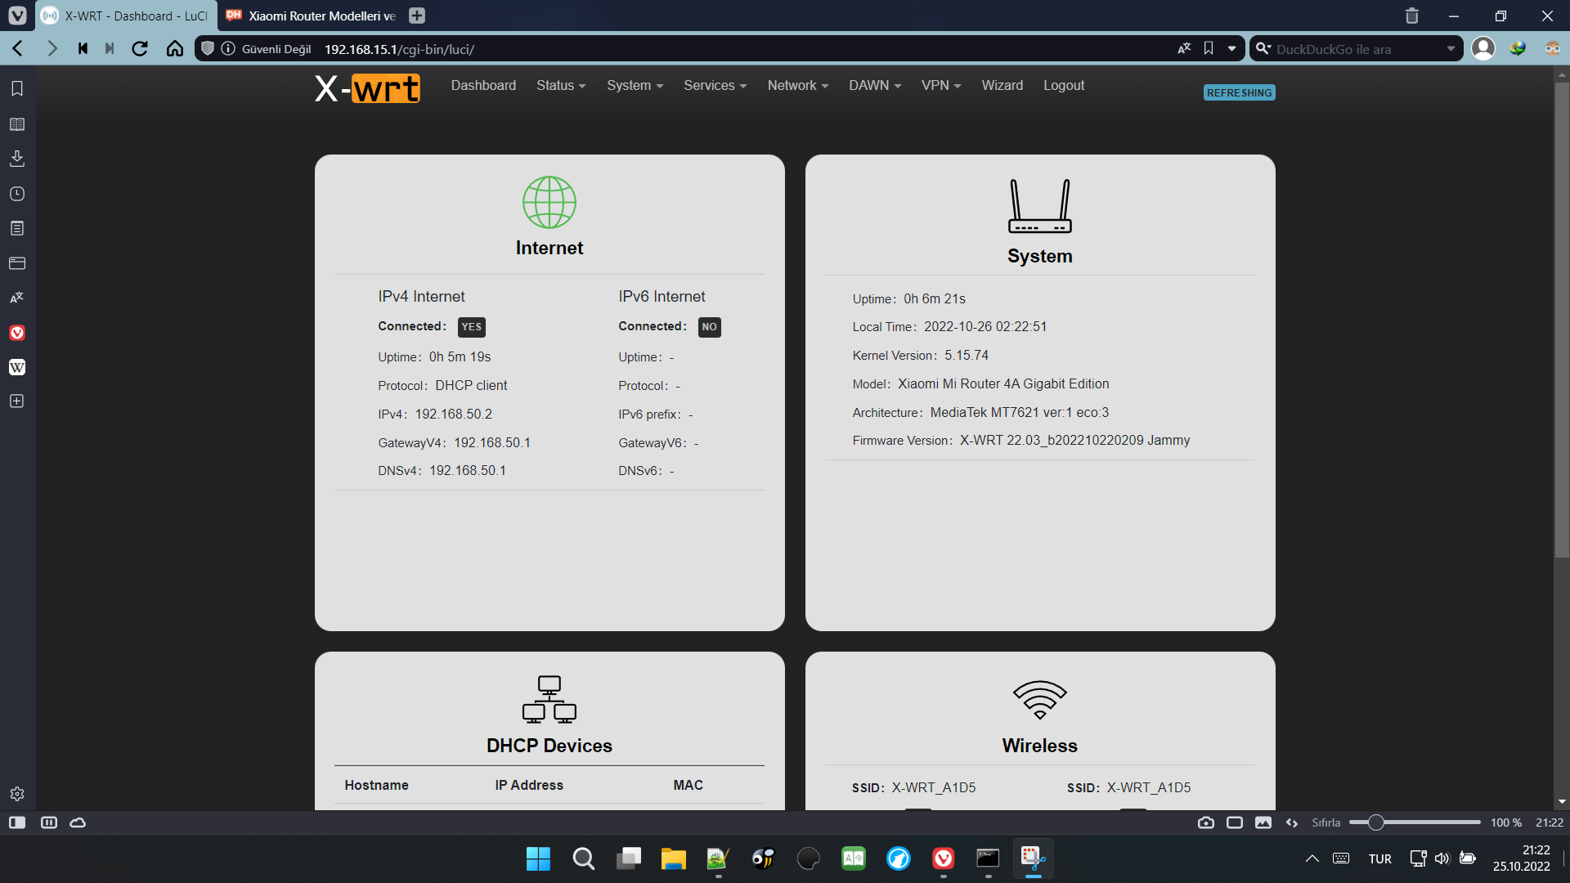Image resolution: width=1570 pixels, height=883 pixels.
Task: Open the Window panel in the sidebar
Action: [17, 263]
